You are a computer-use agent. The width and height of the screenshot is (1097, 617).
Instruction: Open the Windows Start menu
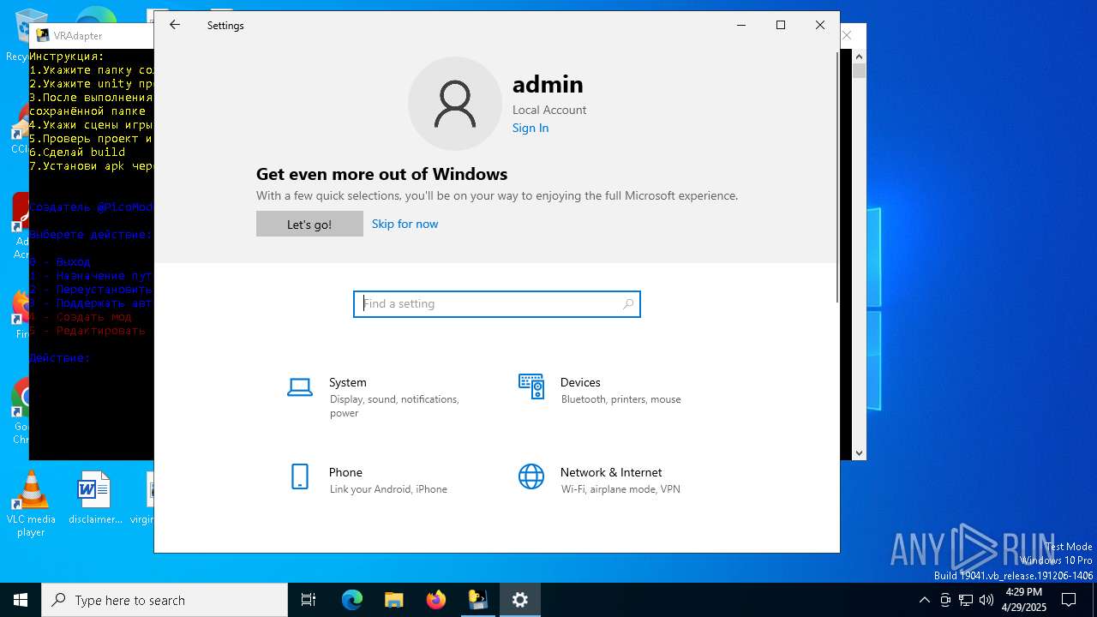[x=21, y=600]
